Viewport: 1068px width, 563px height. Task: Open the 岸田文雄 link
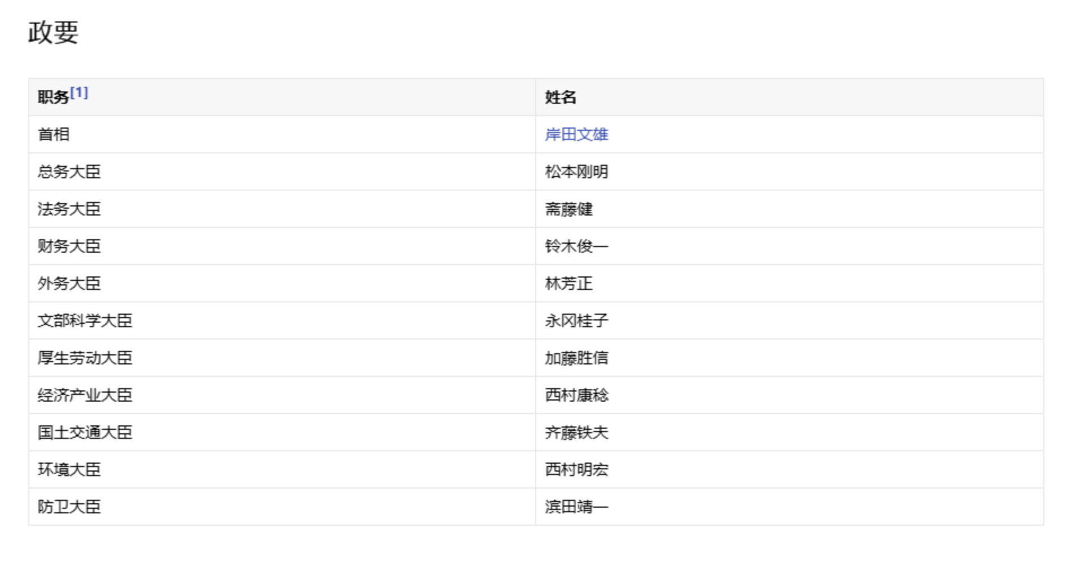pyautogui.click(x=576, y=134)
